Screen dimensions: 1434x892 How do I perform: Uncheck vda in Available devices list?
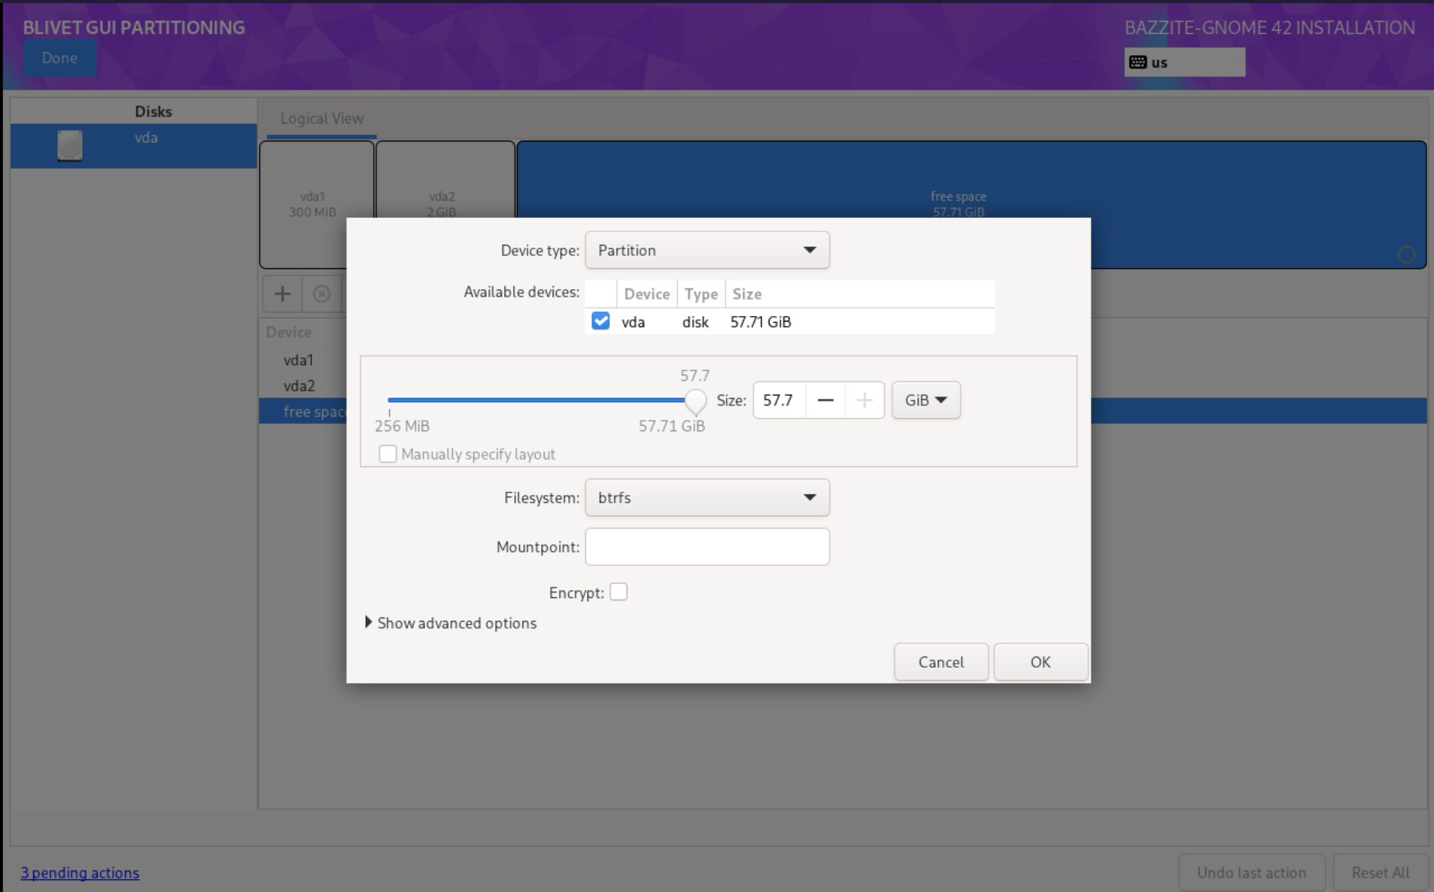(600, 321)
